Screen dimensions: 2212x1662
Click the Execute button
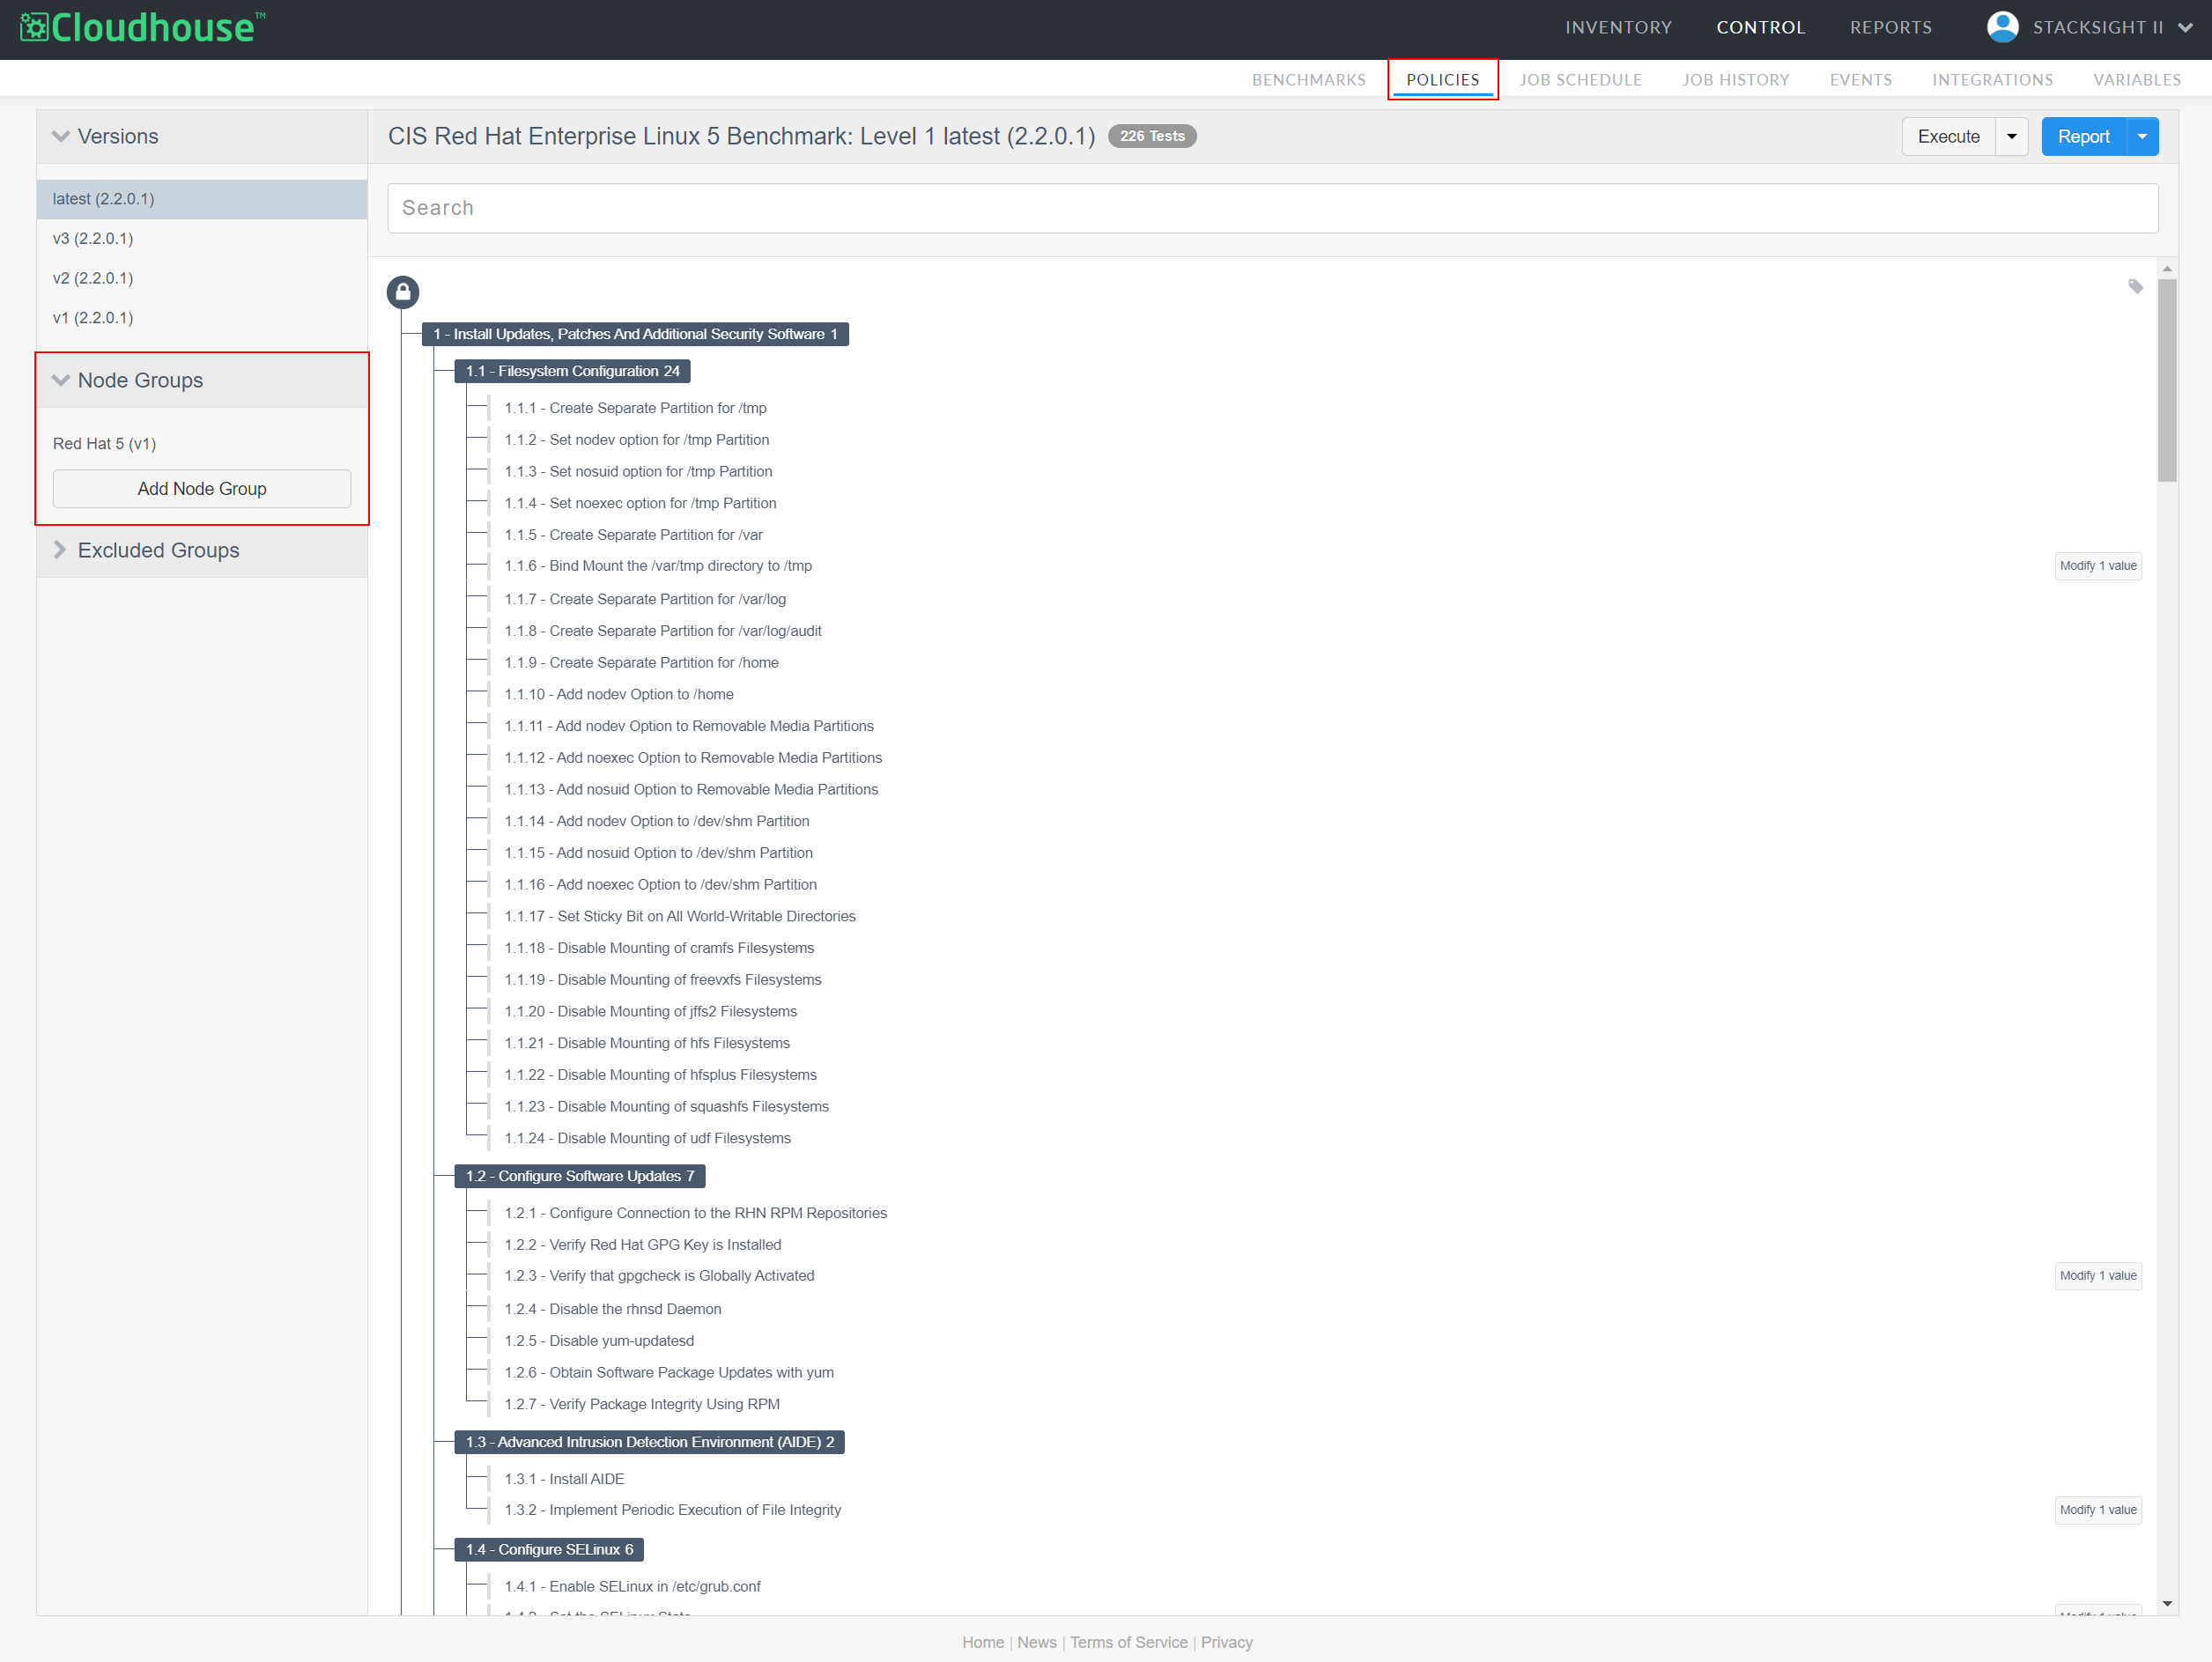(x=1948, y=137)
